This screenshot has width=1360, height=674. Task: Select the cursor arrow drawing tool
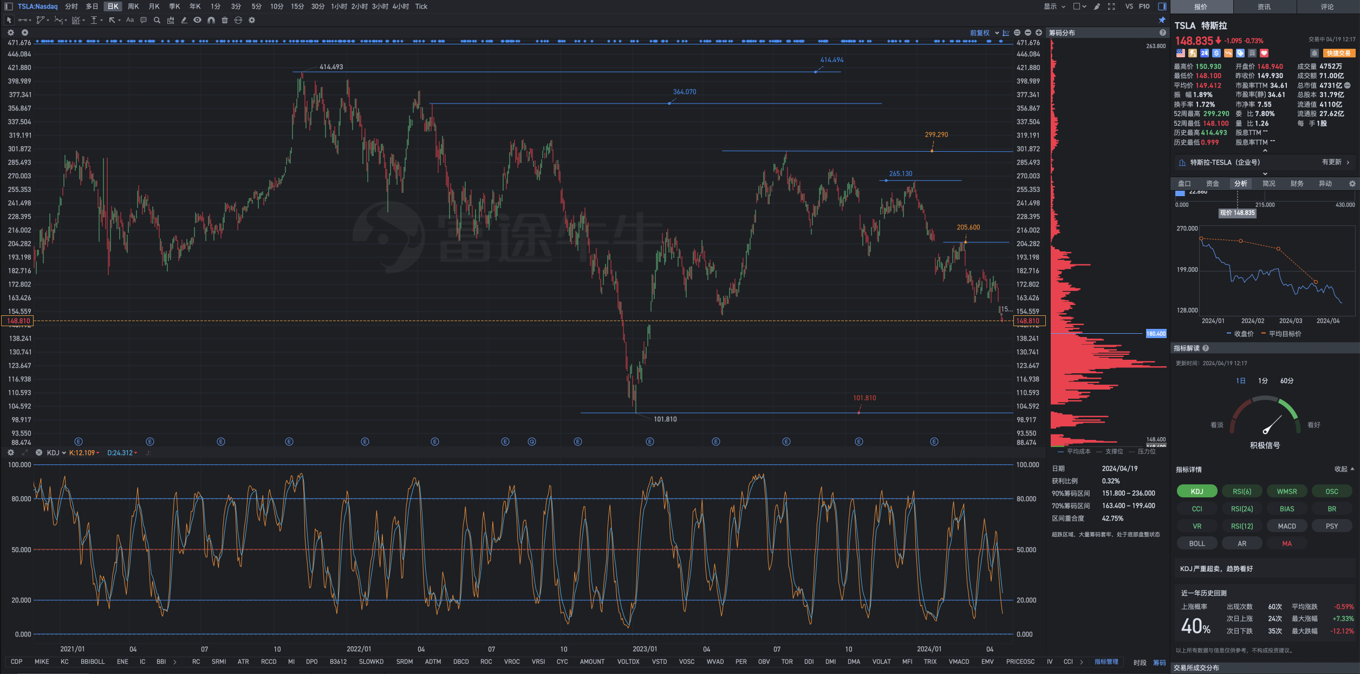(x=9, y=20)
